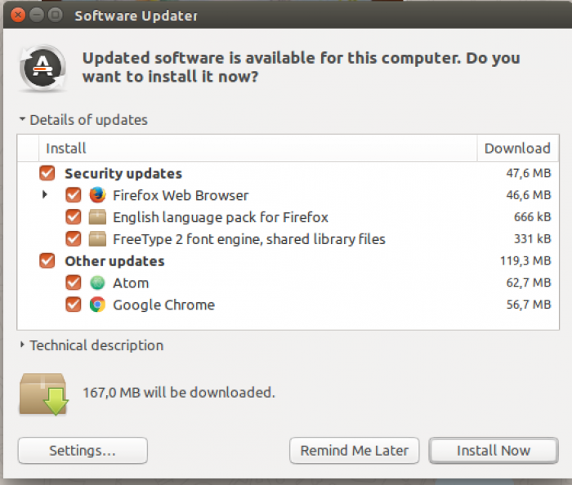This screenshot has height=485, width=572.
Task: Uncheck the Other updates checkbox
Action: [x=47, y=261]
